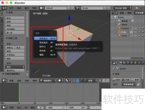Select the scale manipulator icon
This screenshot has width=145, height=110.
85,80
